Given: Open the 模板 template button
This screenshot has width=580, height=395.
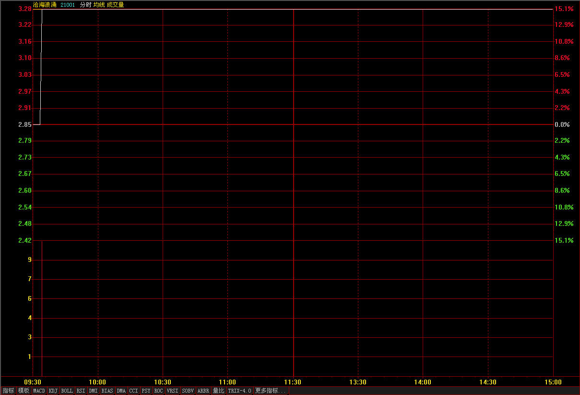Looking at the screenshot, I should pos(24,391).
